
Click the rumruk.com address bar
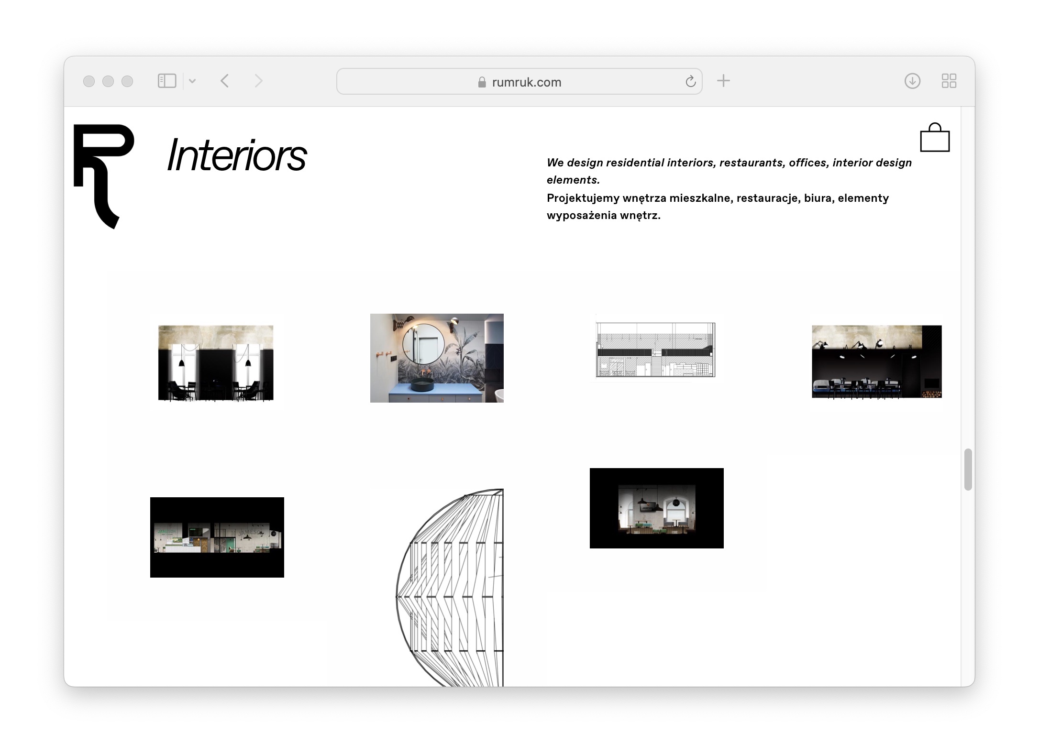(519, 82)
